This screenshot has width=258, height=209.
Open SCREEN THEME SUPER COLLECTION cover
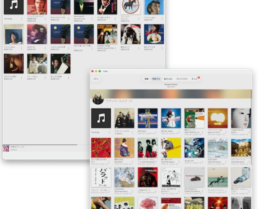coord(107,34)
